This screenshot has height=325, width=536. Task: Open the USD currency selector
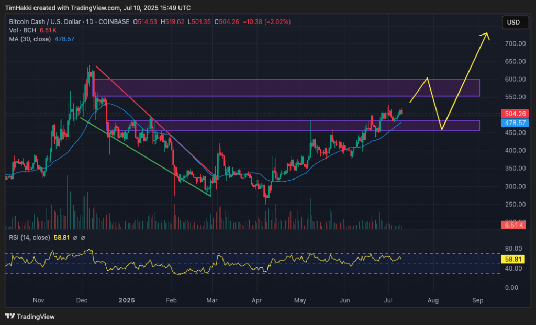pos(513,23)
